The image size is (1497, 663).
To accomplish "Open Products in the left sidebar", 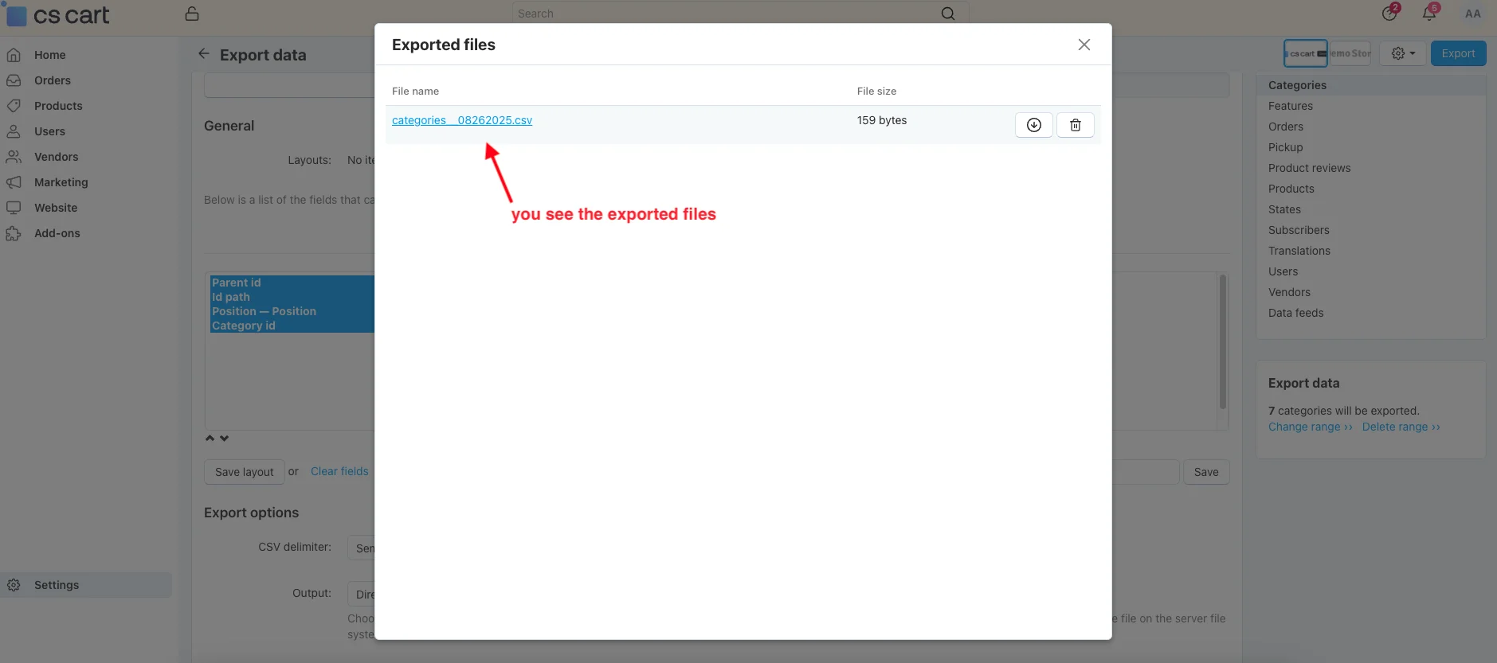I will (x=58, y=106).
